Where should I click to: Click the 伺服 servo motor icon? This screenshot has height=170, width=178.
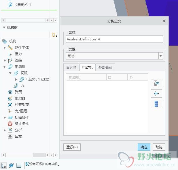[x=16, y=73]
